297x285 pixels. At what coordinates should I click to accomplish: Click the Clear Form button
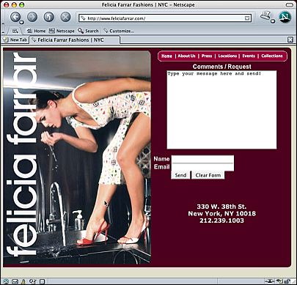(208, 175)
